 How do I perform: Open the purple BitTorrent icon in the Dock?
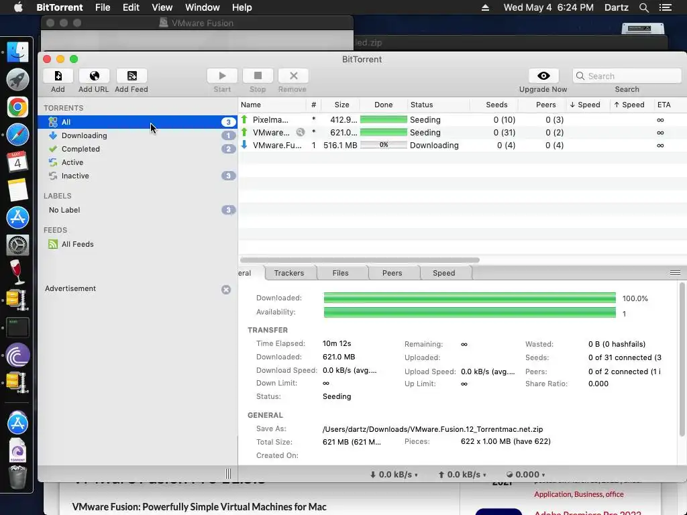17,355
